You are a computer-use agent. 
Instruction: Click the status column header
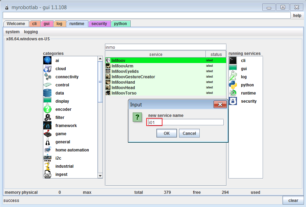(216, 54)
